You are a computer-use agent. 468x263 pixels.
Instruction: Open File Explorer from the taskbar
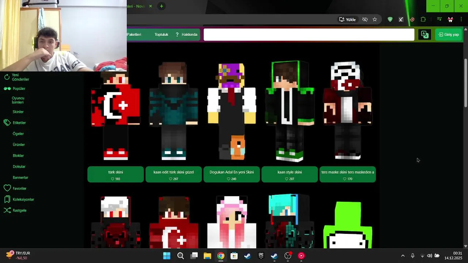207,256
